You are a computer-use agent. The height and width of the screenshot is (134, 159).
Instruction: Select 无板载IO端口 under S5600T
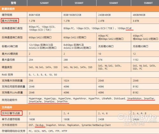pyautogui.click(x=106, y=46)
